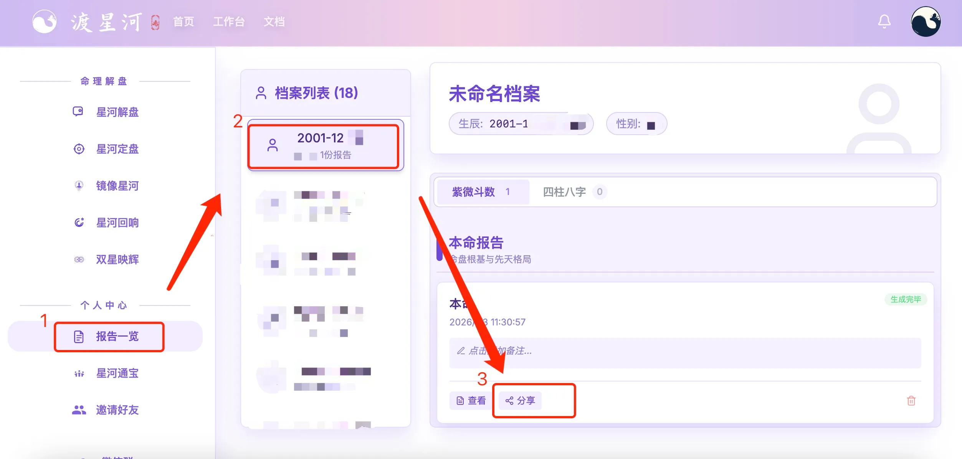Open 星河回响 via its echo icon
This screenshot has height=459, width=962.
pos(79,223)
